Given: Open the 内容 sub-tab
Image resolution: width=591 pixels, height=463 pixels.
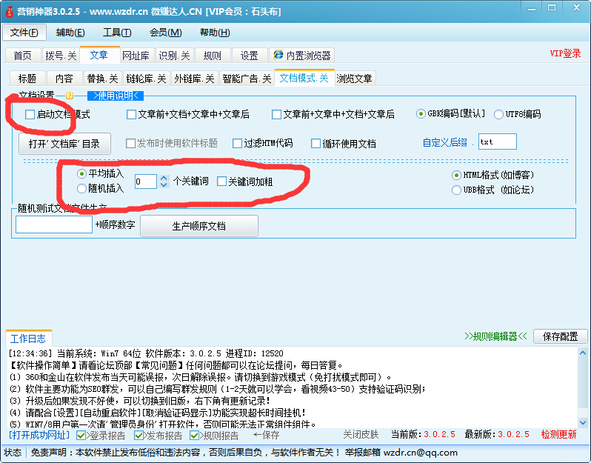Looking at the screenshot, I should (64, 78).
